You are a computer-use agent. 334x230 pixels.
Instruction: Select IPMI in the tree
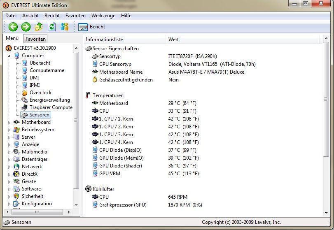click(35, 85)
